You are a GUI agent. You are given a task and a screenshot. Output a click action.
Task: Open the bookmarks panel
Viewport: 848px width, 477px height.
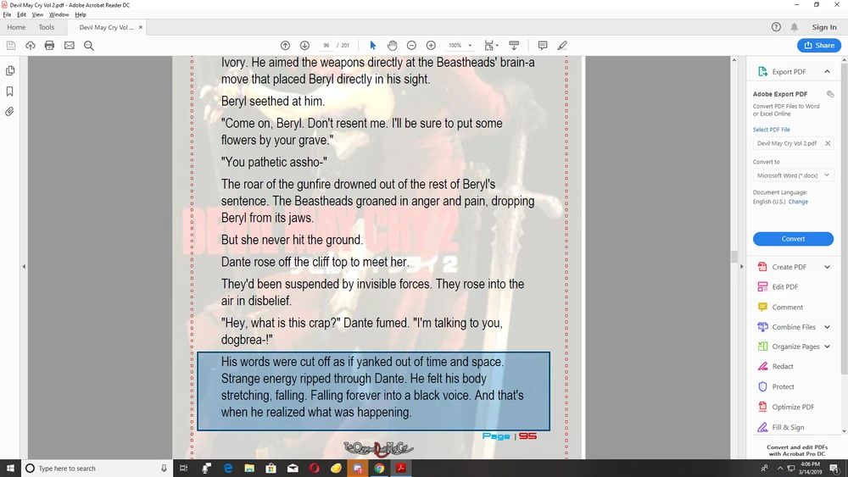point(9,92)
